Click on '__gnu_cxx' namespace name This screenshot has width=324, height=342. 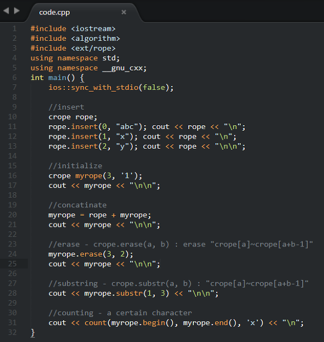tap(122, 68)
